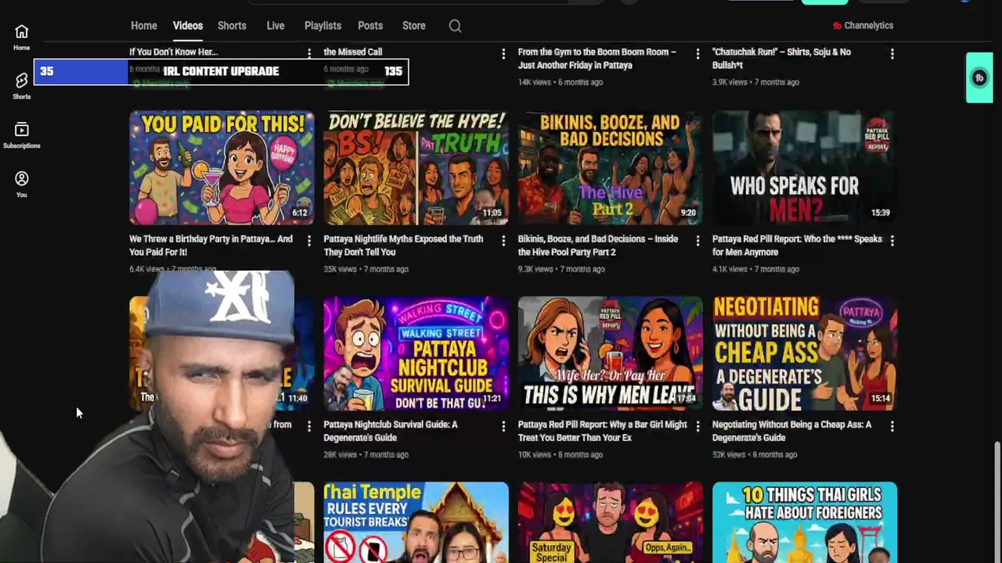
Task: Open options for Pattaya Nightclub Survival Guide video
Action: tap(503, 426)
